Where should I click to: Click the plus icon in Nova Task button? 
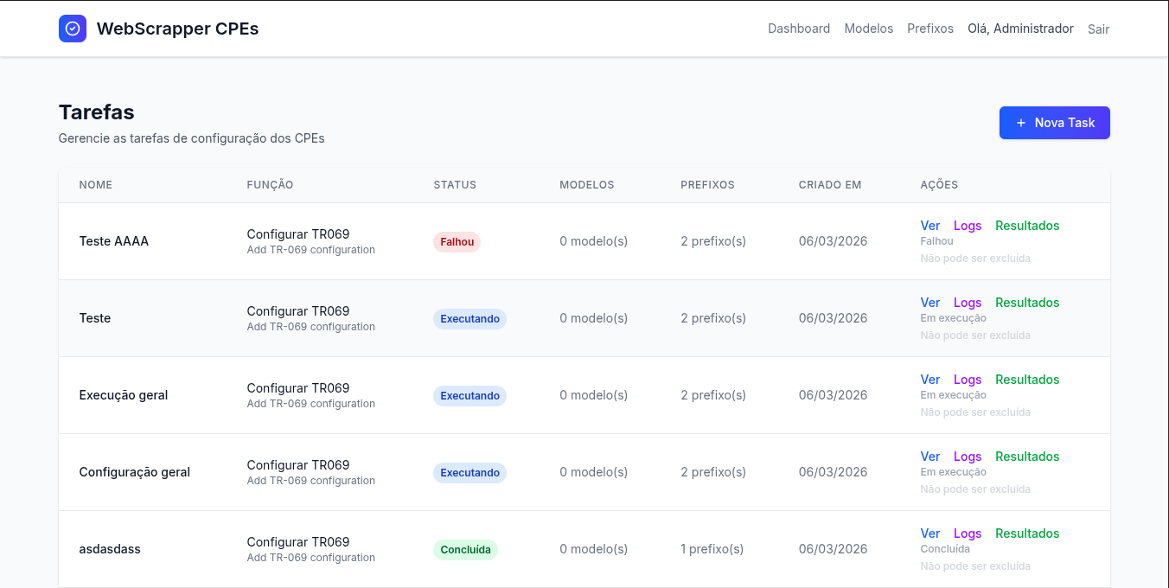[x=1021, y=123]
